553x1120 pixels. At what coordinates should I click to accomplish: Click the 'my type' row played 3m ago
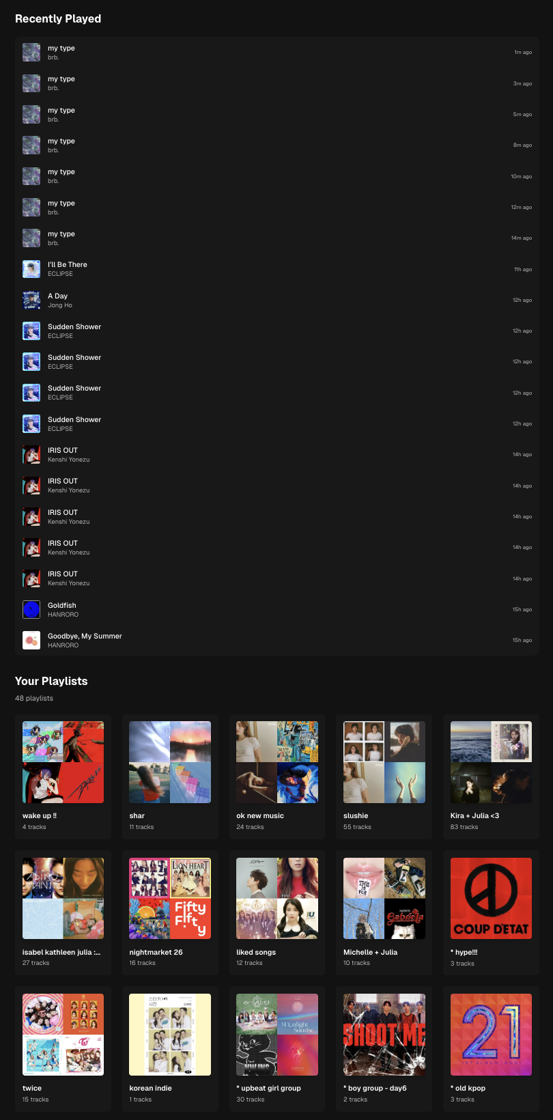coord(277,83)
